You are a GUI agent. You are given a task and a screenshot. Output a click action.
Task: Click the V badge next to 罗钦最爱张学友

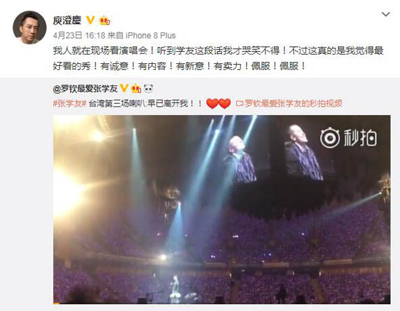pyautogui.click(x=124, y=89)
